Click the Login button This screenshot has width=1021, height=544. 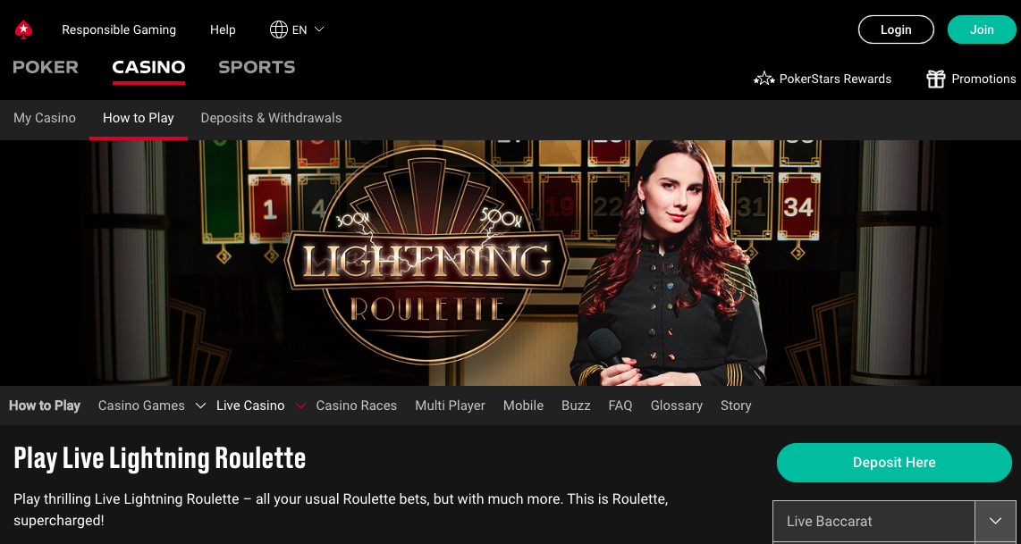point(896,29)
